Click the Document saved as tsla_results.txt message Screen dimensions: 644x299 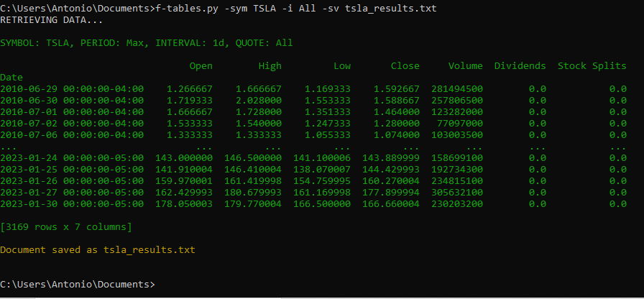[97, 249]
